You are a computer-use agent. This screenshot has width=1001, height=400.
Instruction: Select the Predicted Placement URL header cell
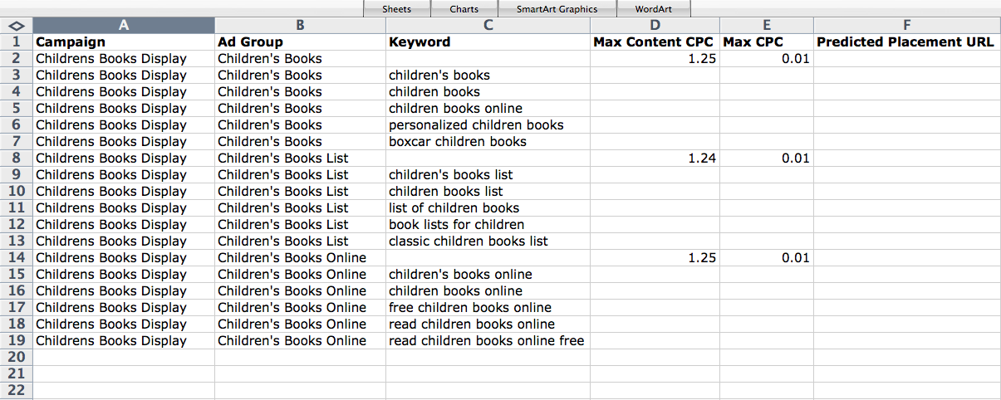(x=907, y=41)
